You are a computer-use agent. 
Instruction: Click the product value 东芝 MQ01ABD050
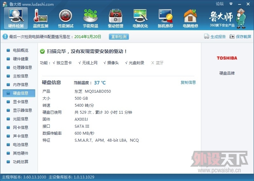(x=93, y=91)
